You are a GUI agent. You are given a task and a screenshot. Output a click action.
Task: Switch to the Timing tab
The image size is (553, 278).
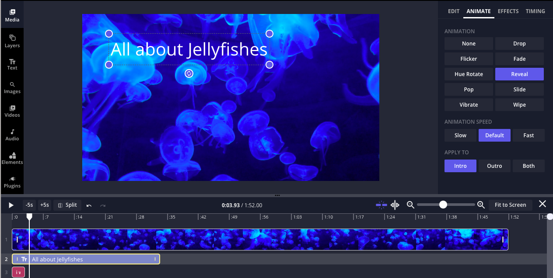[535, 11]
